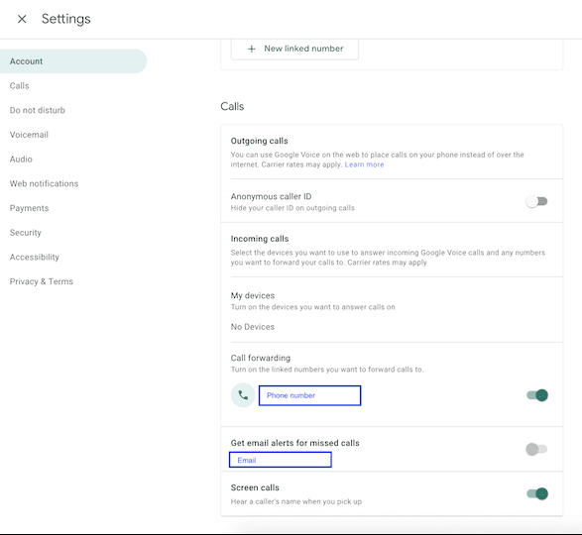Screen dimensions: 582x535
Task: Click the Get email alerts for missed calls label
Action: click(295, 443)
